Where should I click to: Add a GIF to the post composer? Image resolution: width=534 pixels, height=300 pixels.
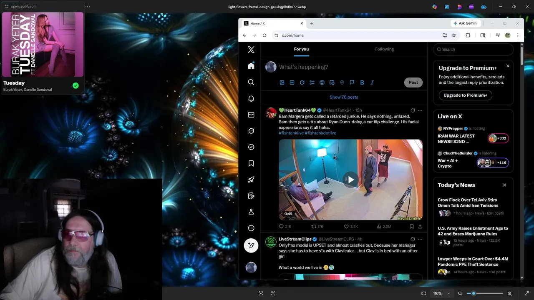(292, 82)
